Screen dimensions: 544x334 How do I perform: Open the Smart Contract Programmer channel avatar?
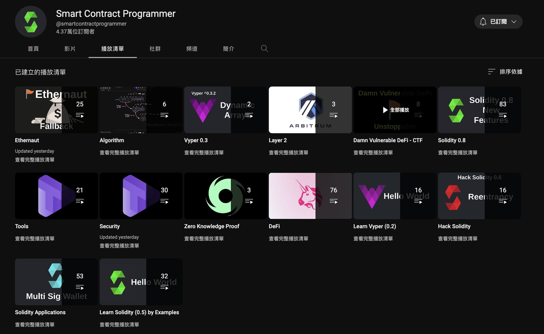[31, 22]
